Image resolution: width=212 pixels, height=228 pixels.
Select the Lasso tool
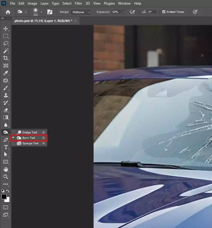(5, 43)
